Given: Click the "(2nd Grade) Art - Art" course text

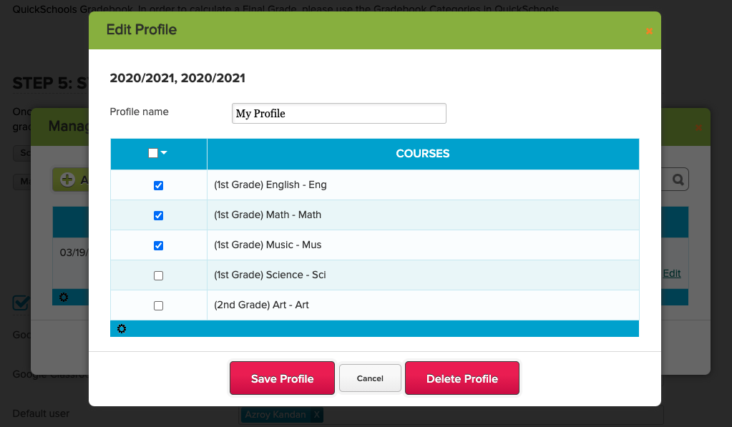Looking at the screenshot, I should [261, 305].
